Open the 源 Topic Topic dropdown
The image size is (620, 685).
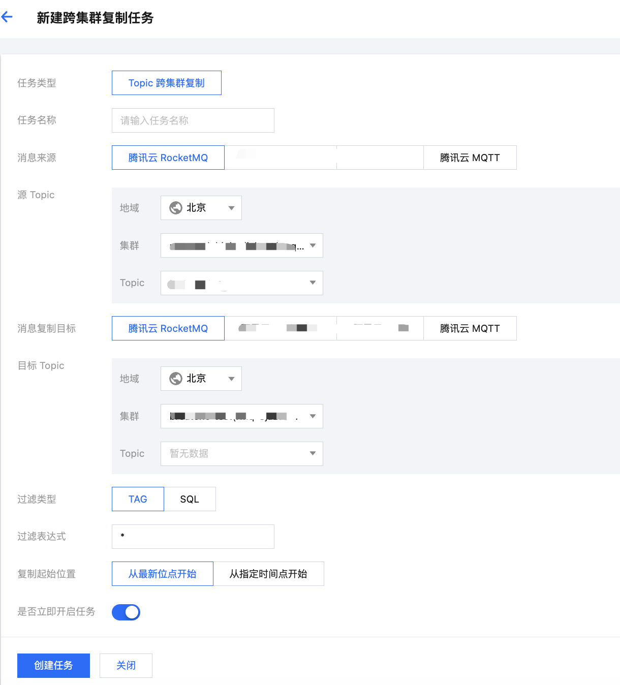242,283
